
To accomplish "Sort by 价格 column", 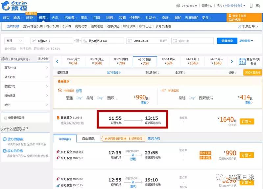I will (x=232, y=72).
